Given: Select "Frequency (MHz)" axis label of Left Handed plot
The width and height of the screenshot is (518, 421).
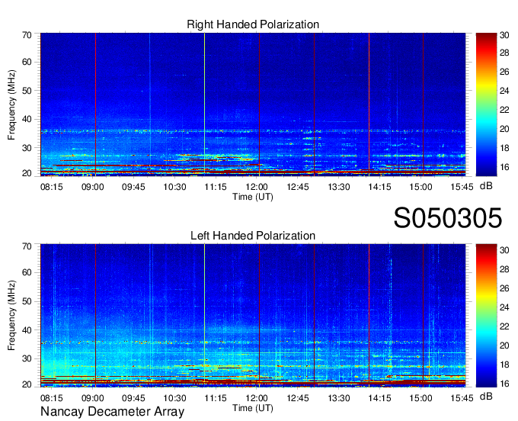Looking at the screenshot, I should (11, 316).
